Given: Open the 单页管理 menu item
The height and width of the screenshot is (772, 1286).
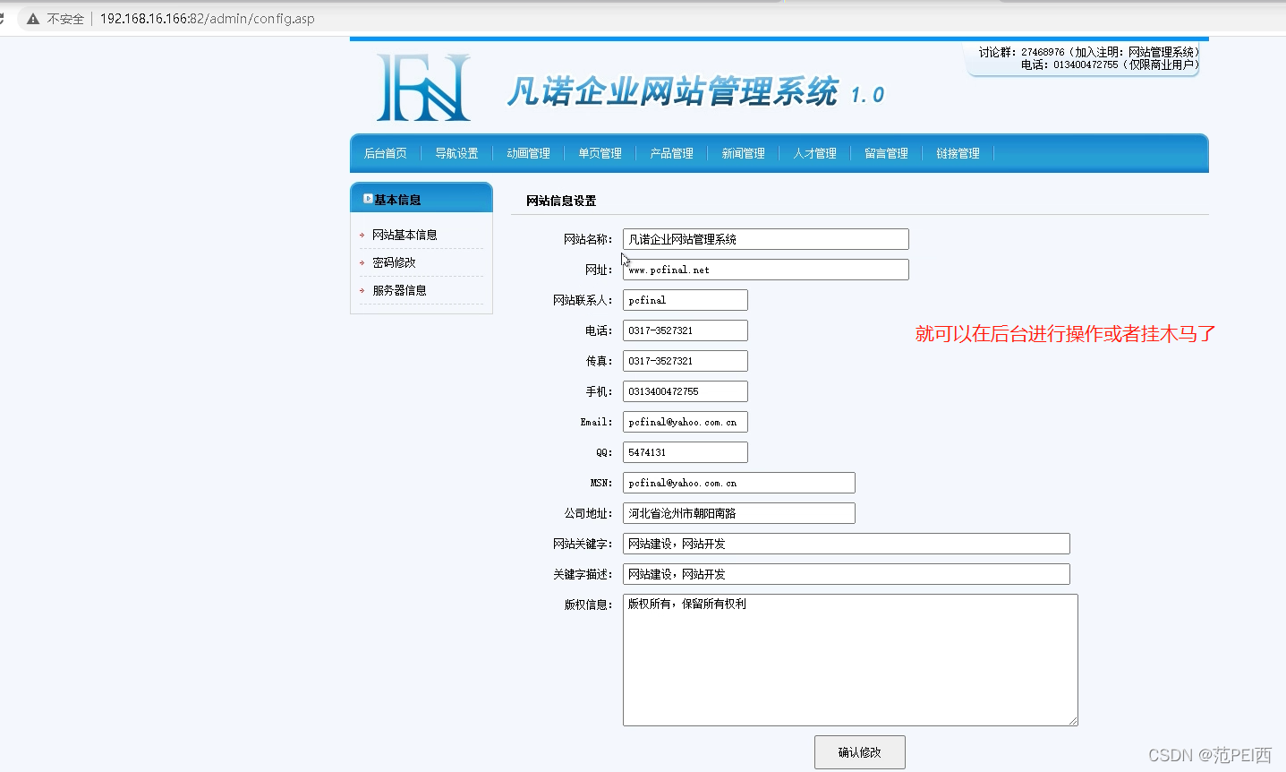Looking at the screenshot, I should [x=600, y=153].
